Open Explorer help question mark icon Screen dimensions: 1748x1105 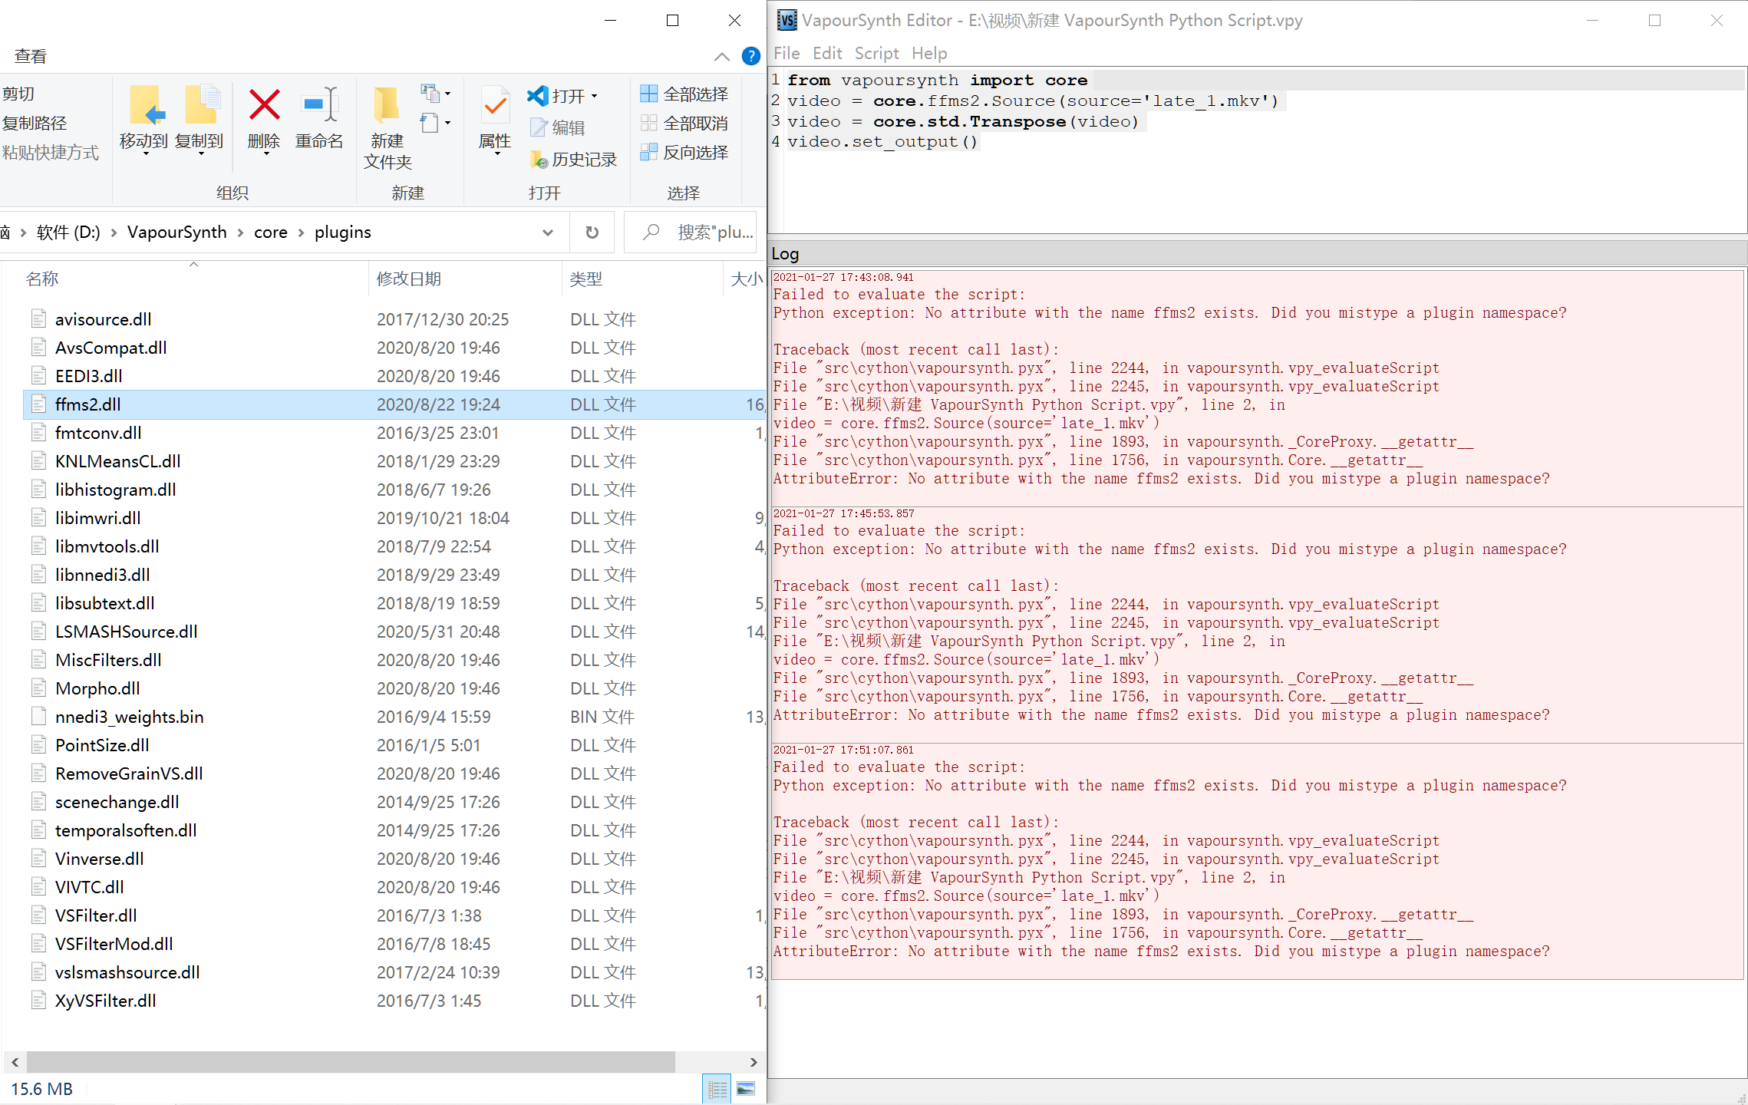[750, 56]
